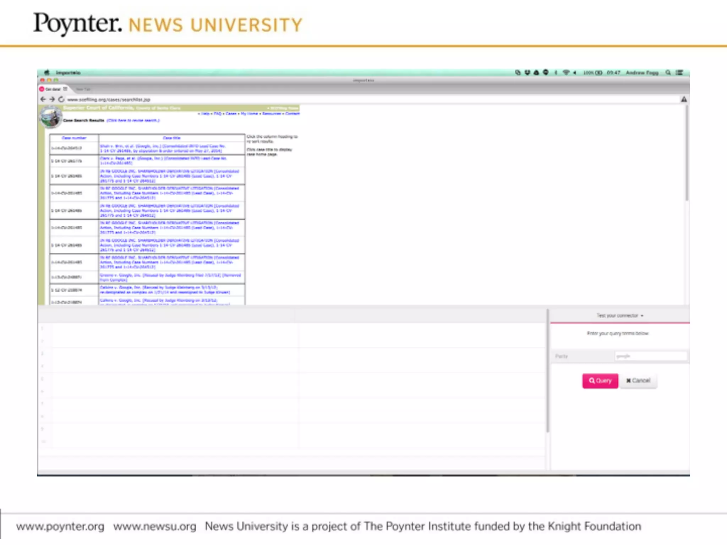Click the warning triangle icon
Viewport: 727px width, 545px height.
(684, 99)
